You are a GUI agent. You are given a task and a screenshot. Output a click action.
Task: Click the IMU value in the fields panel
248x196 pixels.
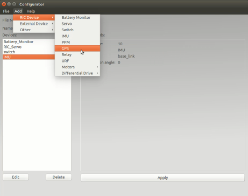tap(122, 50)
